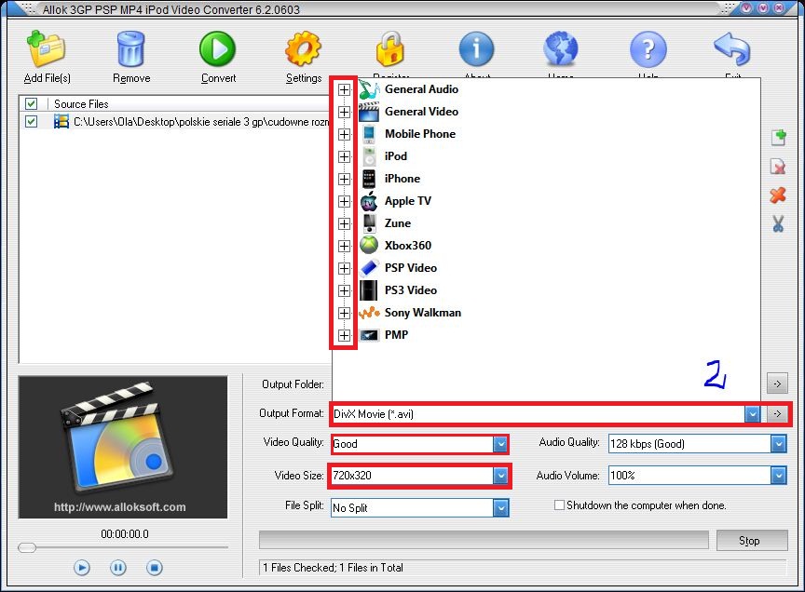Choose the Sony Walkman category

point(422,313)
